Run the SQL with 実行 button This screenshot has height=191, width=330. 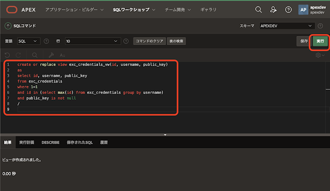(x=320, y=41)
